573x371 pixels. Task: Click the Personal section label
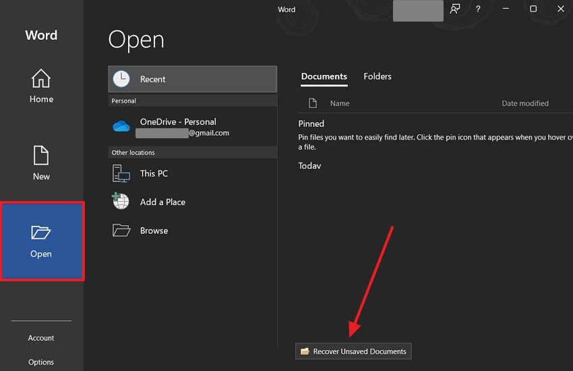[x=123, y=101]
